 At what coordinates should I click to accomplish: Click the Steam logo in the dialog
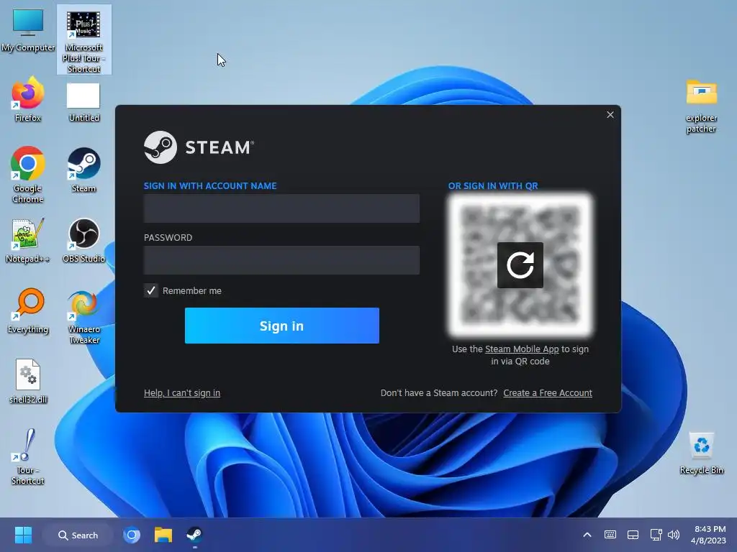(199, 147)
